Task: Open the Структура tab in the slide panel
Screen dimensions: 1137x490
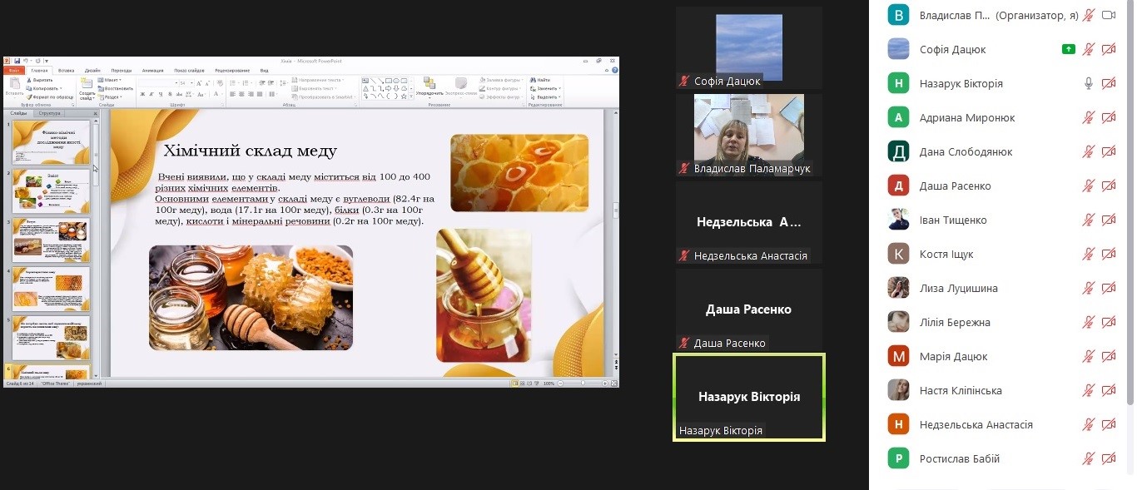Action: 49,113
